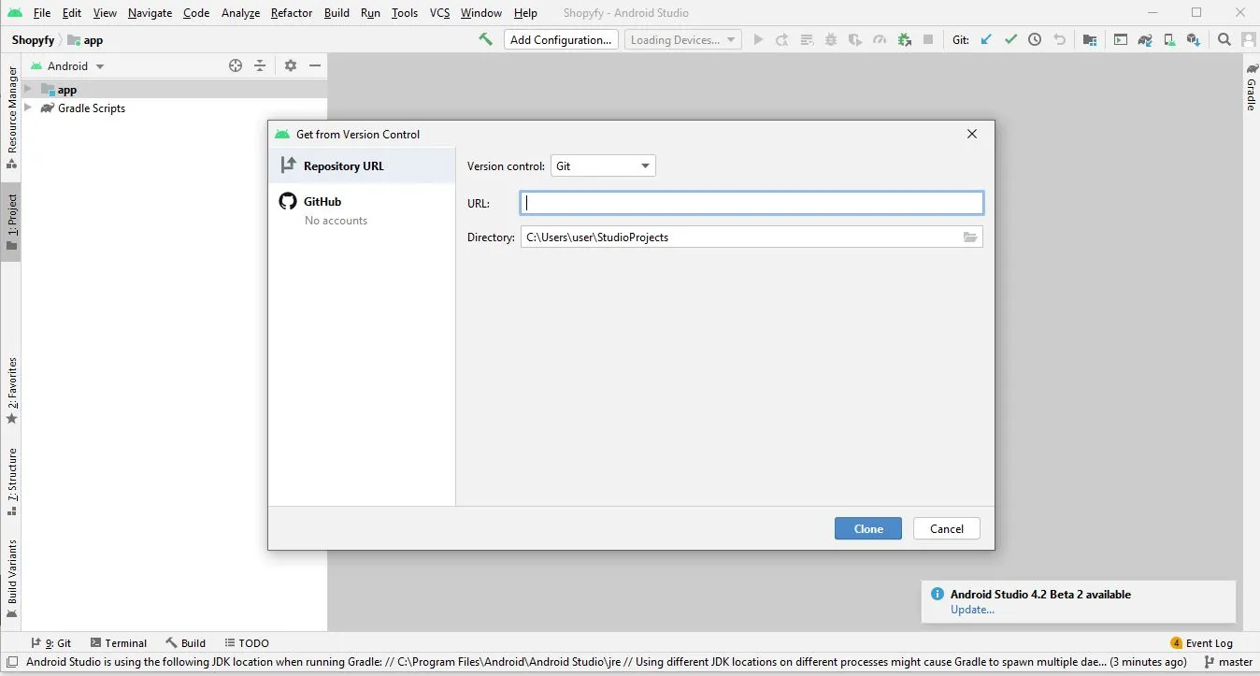Click the Run app play icon
The width and height of the screenshot is (1260, 676).
[758, 39]
